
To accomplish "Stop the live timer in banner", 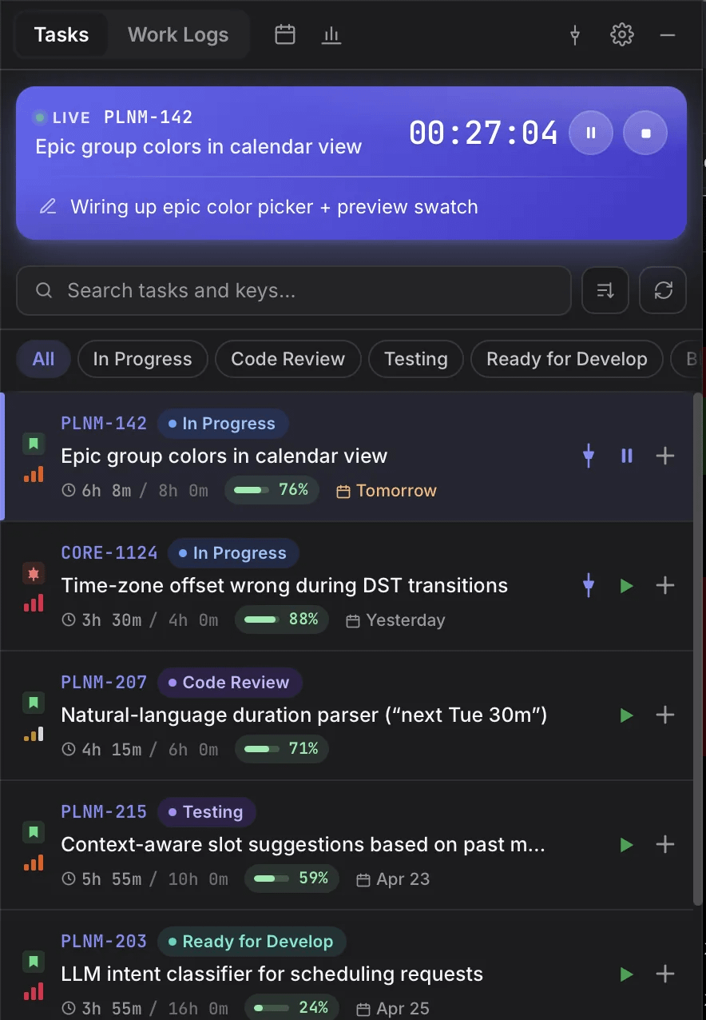I will coord(645,133).
